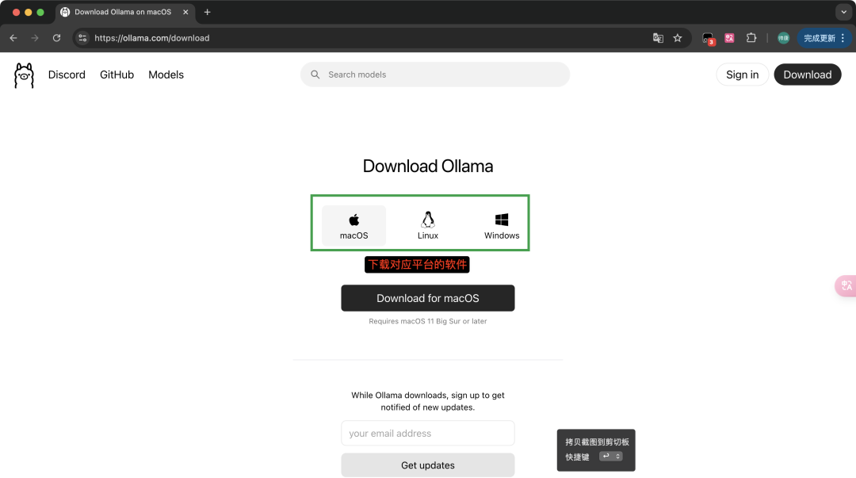Image resolution: width=856 pixels, height=478 pixels.
Task: Expand the tab search dropdown chevron
Action: point(843,12)
